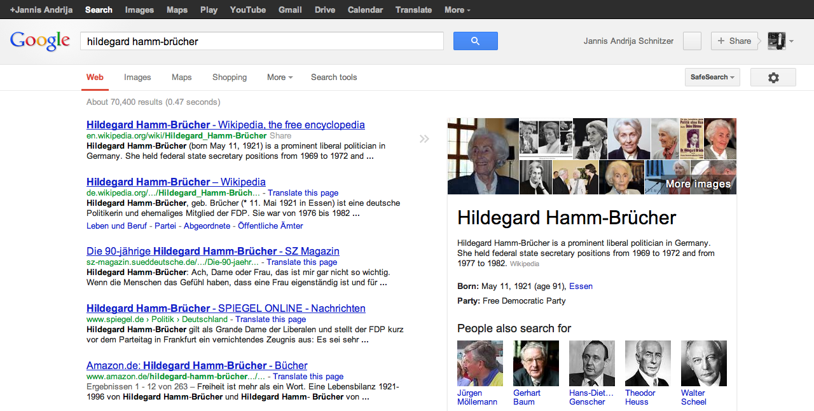Screen dimensions: 814x411
Task: Open the German Wikipedia result title
Action: click(x=176, y=182)
